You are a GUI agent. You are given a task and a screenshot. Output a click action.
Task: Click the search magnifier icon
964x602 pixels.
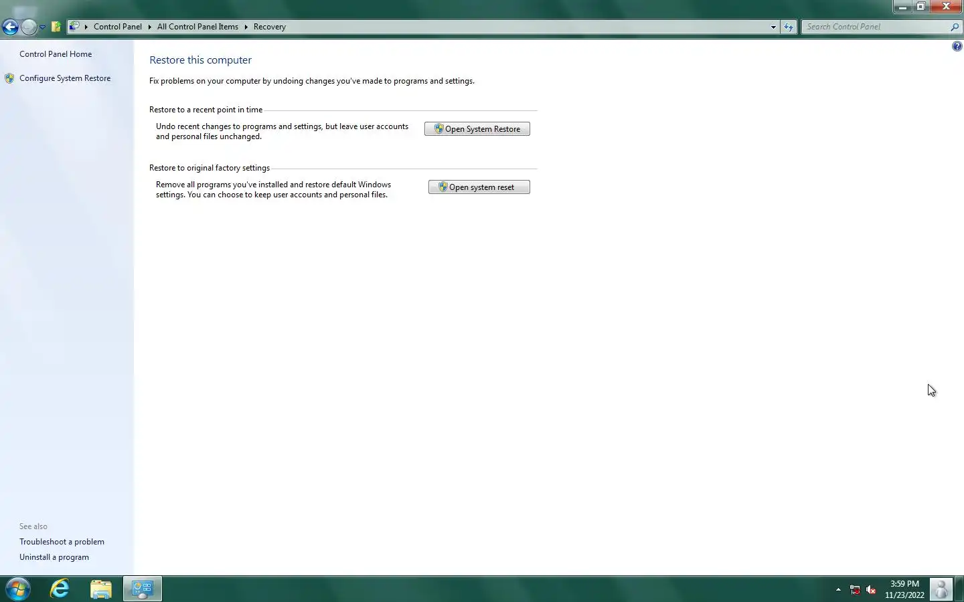(x=955, y=27)
